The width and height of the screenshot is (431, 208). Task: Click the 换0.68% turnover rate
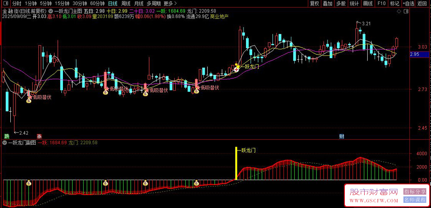(x=176, y=16)
